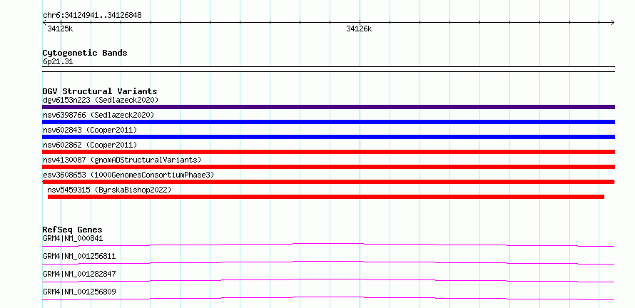Click the 6p21.31 band label

[x=58, y=62]
